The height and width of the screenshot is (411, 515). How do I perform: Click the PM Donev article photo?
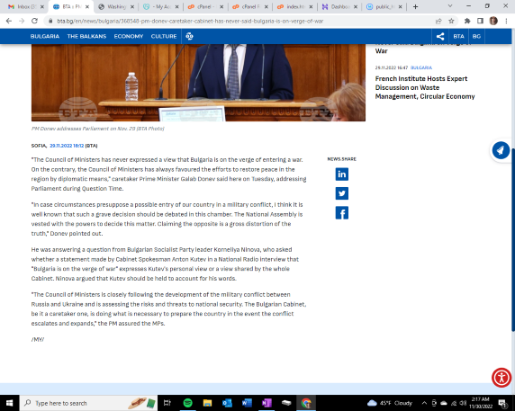[x=198, y=83]
